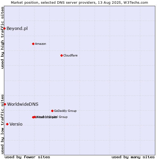Click the 'used by high traffic sites' axis label
Screen dimensions: 159x159
2,38
